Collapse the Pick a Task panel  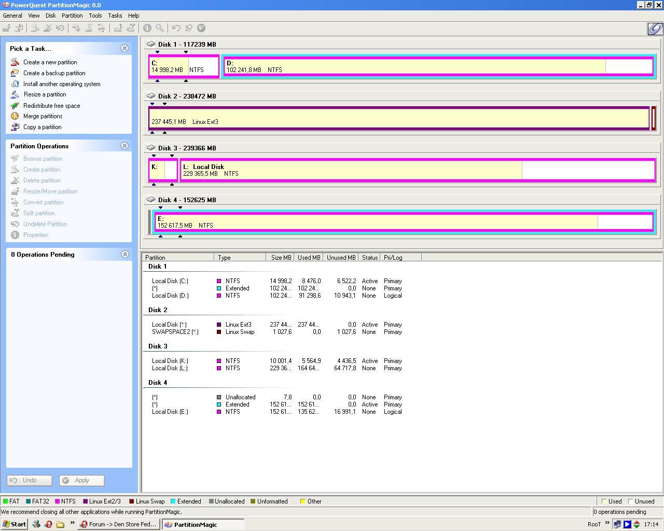coord(125,48)
